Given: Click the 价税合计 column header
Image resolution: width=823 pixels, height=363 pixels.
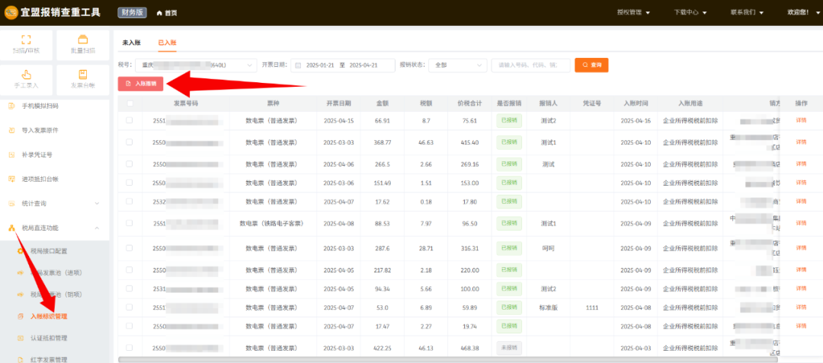Looking at the screenshot, I should (x=469, y=103).
